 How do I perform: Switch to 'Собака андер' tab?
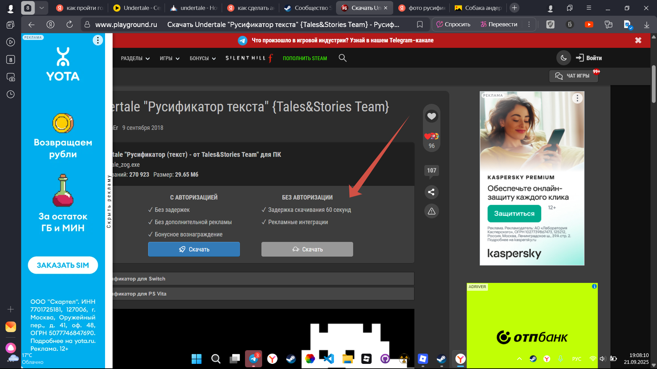478,8
